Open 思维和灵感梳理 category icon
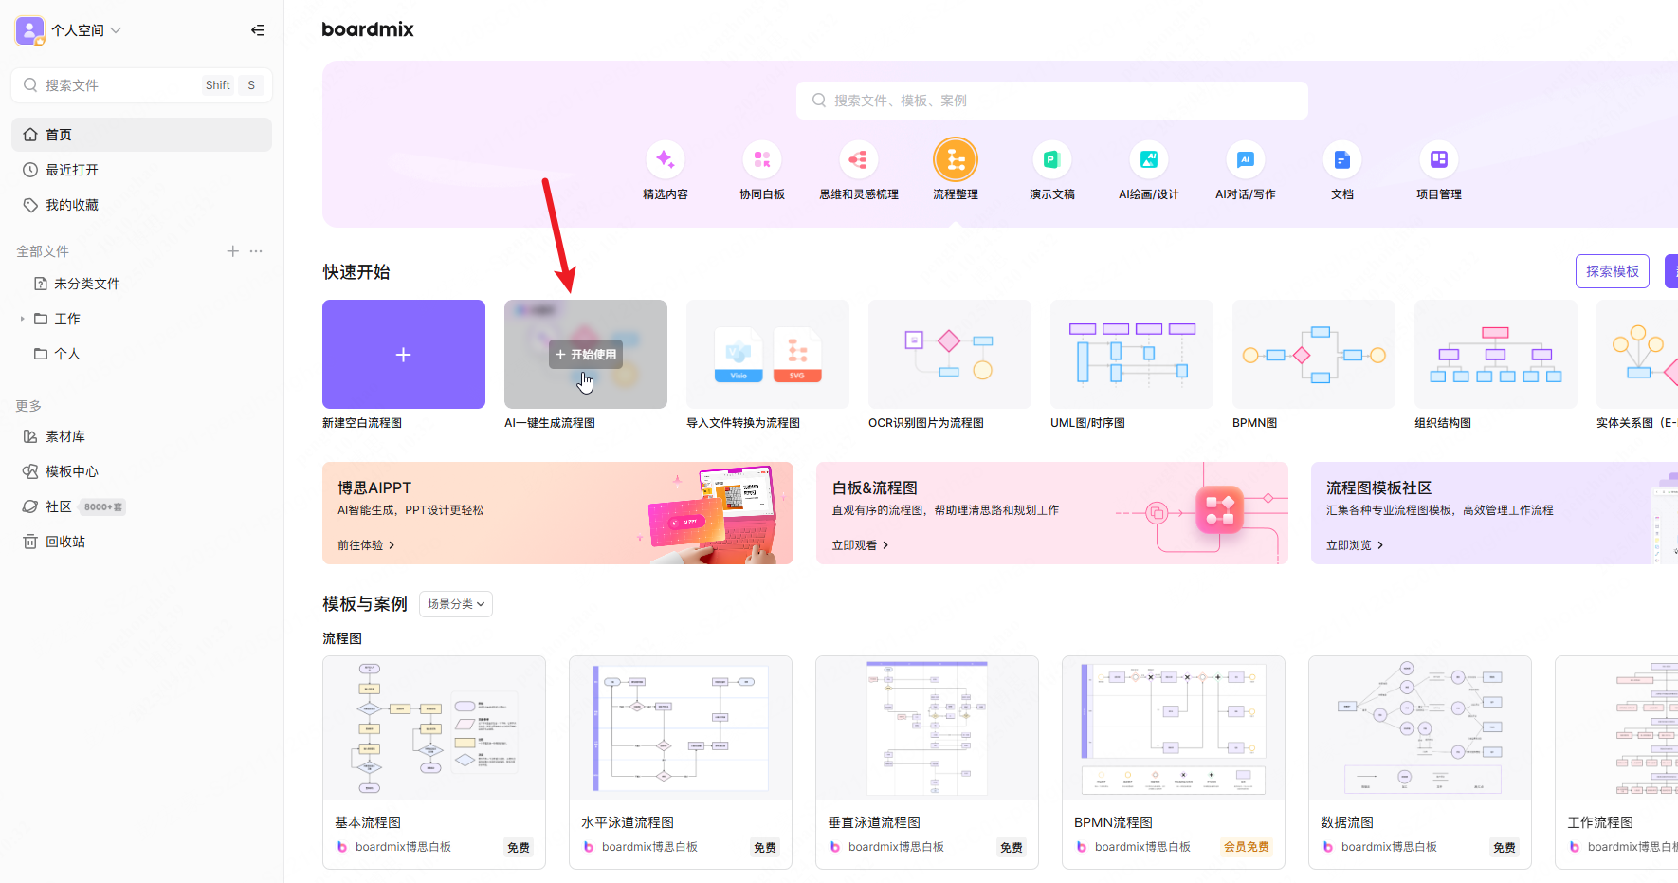The height and width of the screenshot is (883, 1678). pos(859,159)
